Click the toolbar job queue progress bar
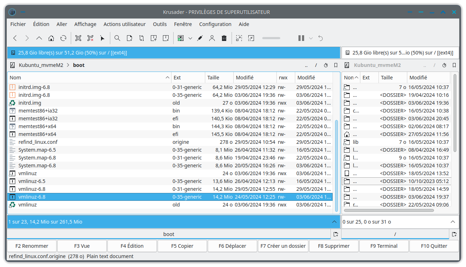Viewport: 466px width, 267px height. click(271, 38)
